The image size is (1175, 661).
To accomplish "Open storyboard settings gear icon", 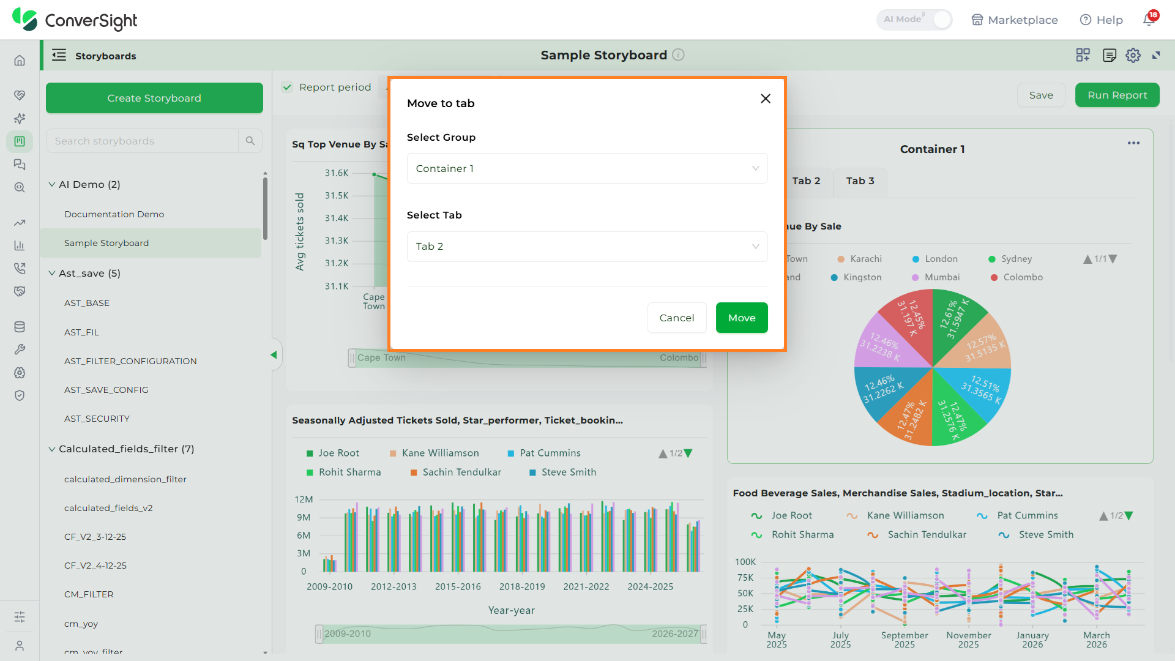I will [1133, 55].
